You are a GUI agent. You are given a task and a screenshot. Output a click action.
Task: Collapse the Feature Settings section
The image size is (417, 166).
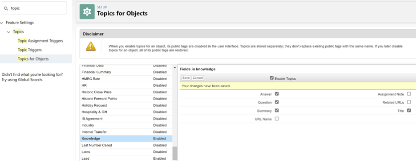pos(2,23)
